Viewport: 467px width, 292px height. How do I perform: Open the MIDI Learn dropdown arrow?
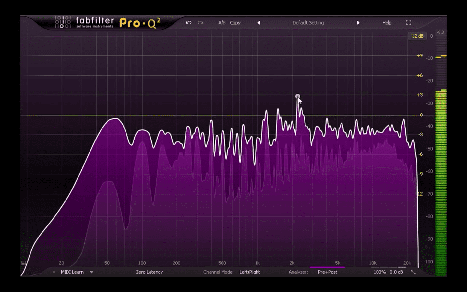(92, 272)
